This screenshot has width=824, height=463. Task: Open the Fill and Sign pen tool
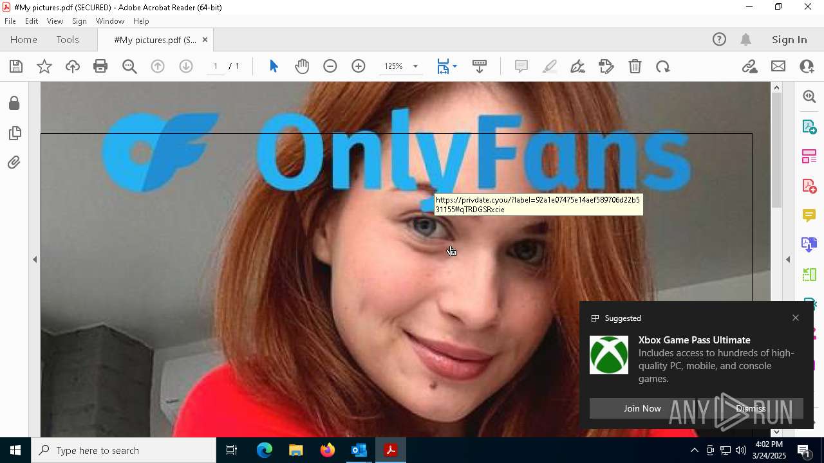(578, 66)
